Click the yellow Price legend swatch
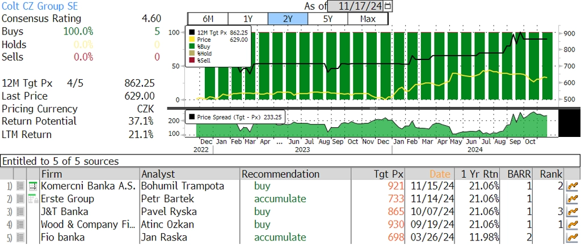Image resolution: width=581 pixels, height=245 pixels. (x=192, y=40)
